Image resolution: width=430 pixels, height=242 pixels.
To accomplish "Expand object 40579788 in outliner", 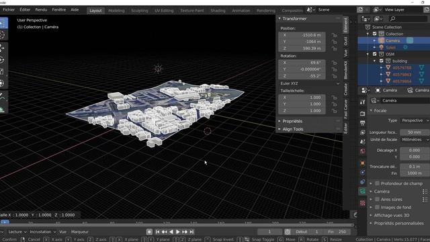I will click(x=382, y=67).
